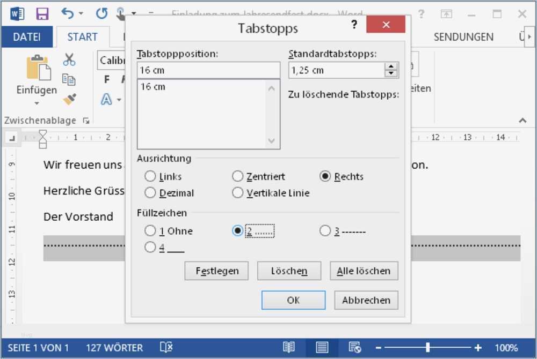
Task: Switch to the SENDUNGEN ribbon tab
Action: 463,37
